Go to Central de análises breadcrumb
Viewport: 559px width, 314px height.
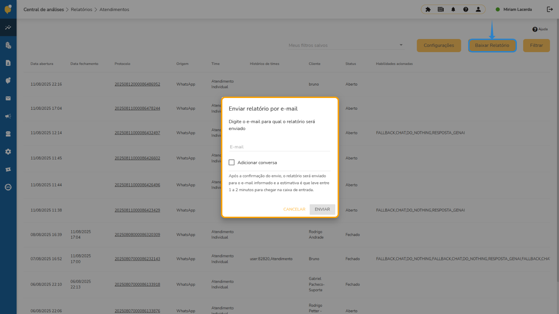44,10
